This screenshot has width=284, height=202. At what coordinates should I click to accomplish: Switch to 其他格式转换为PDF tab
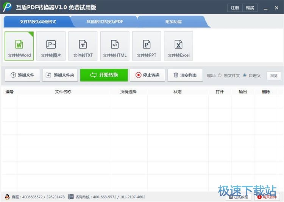pyautogui.click(x=105, y=22)
